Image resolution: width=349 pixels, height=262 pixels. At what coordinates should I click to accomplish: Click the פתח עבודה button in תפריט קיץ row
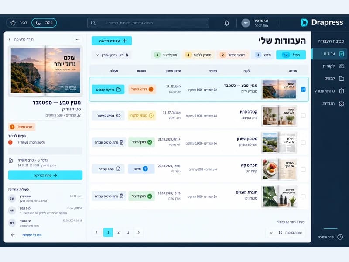108,169
